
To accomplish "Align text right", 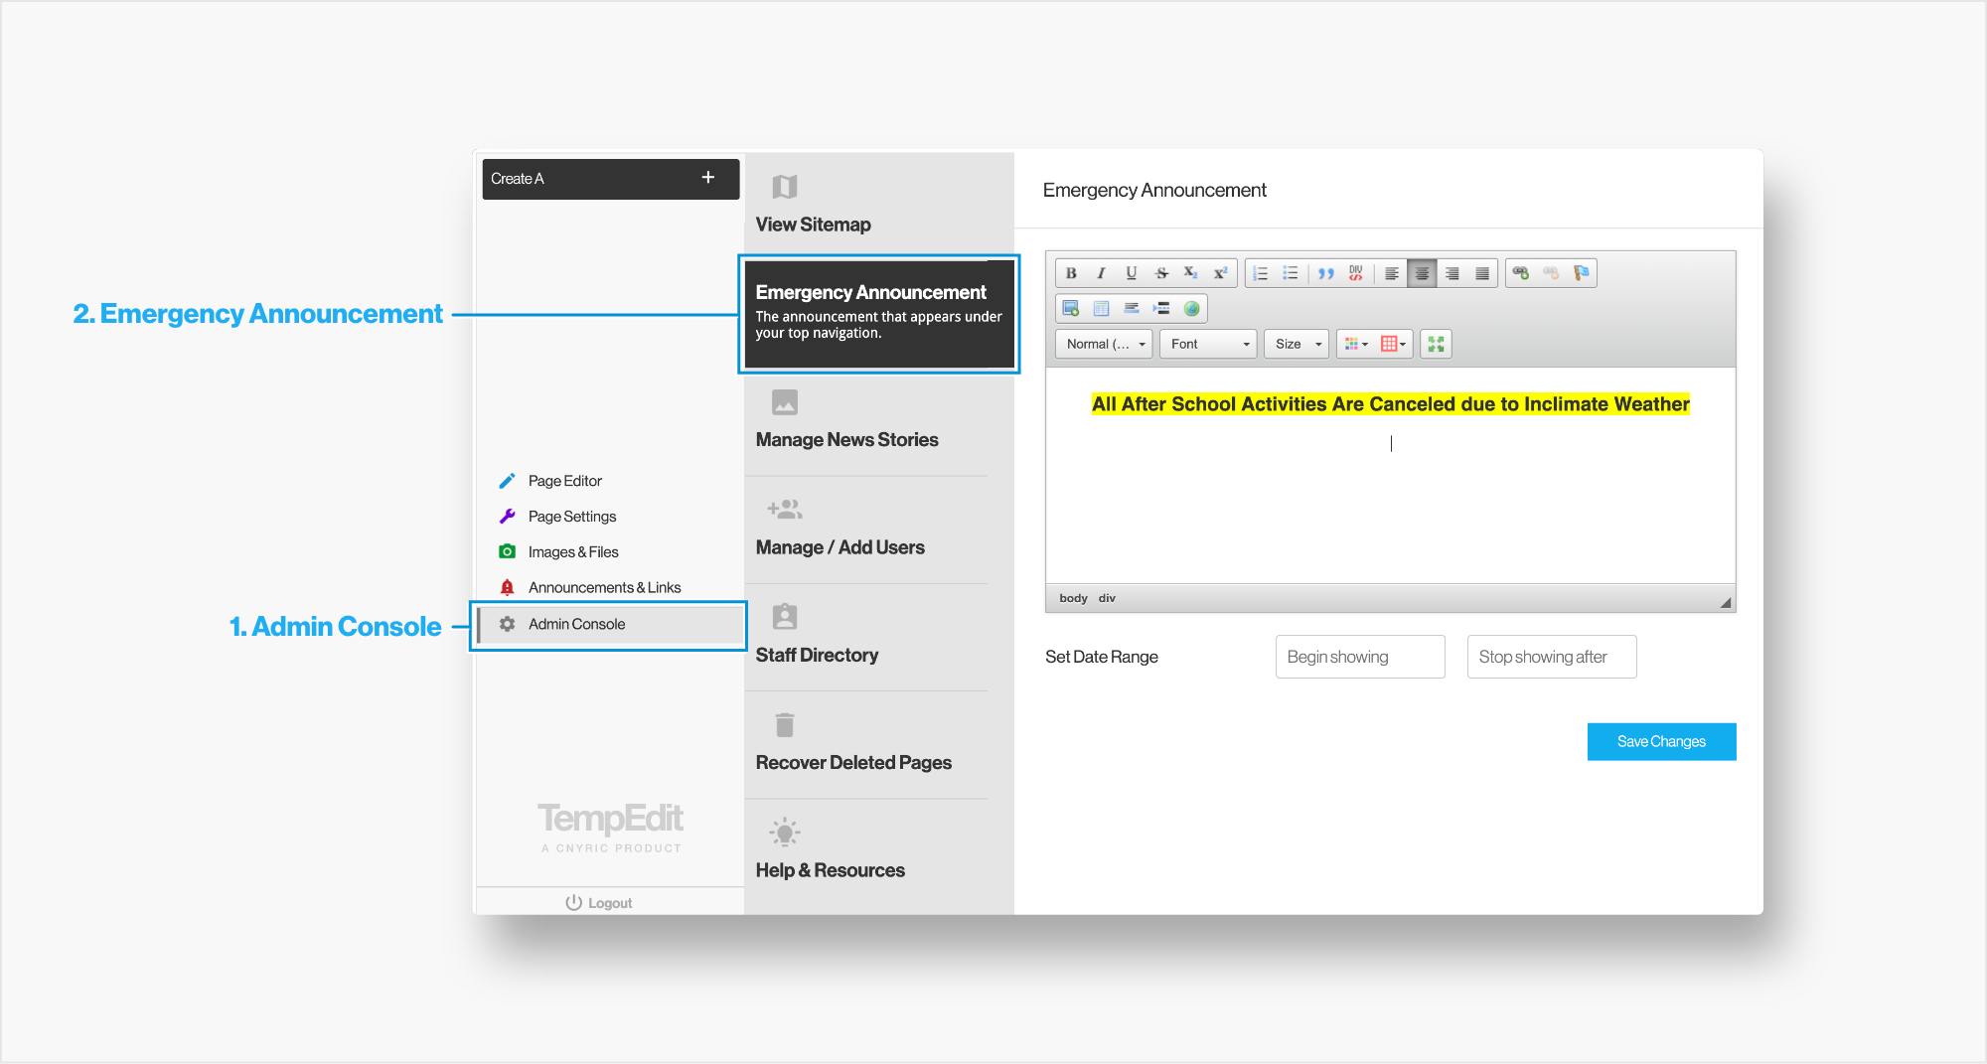I will [x=1452, y=273].
